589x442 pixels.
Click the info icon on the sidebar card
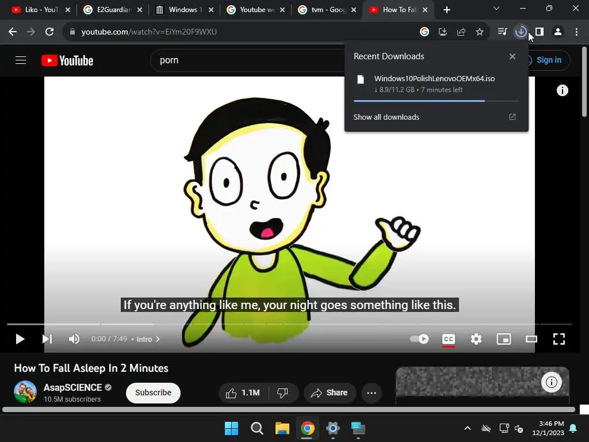click(552, 382)
